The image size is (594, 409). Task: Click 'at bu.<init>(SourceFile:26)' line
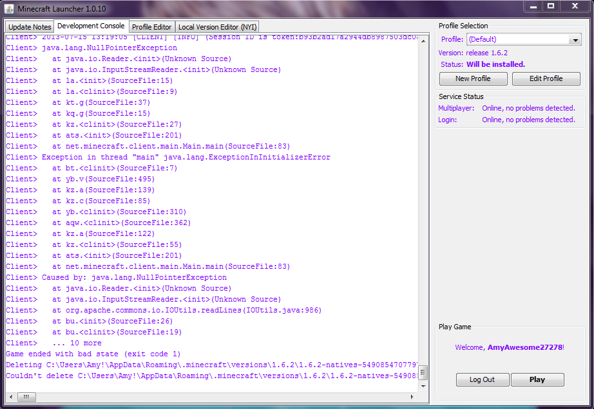pos(90,321)
